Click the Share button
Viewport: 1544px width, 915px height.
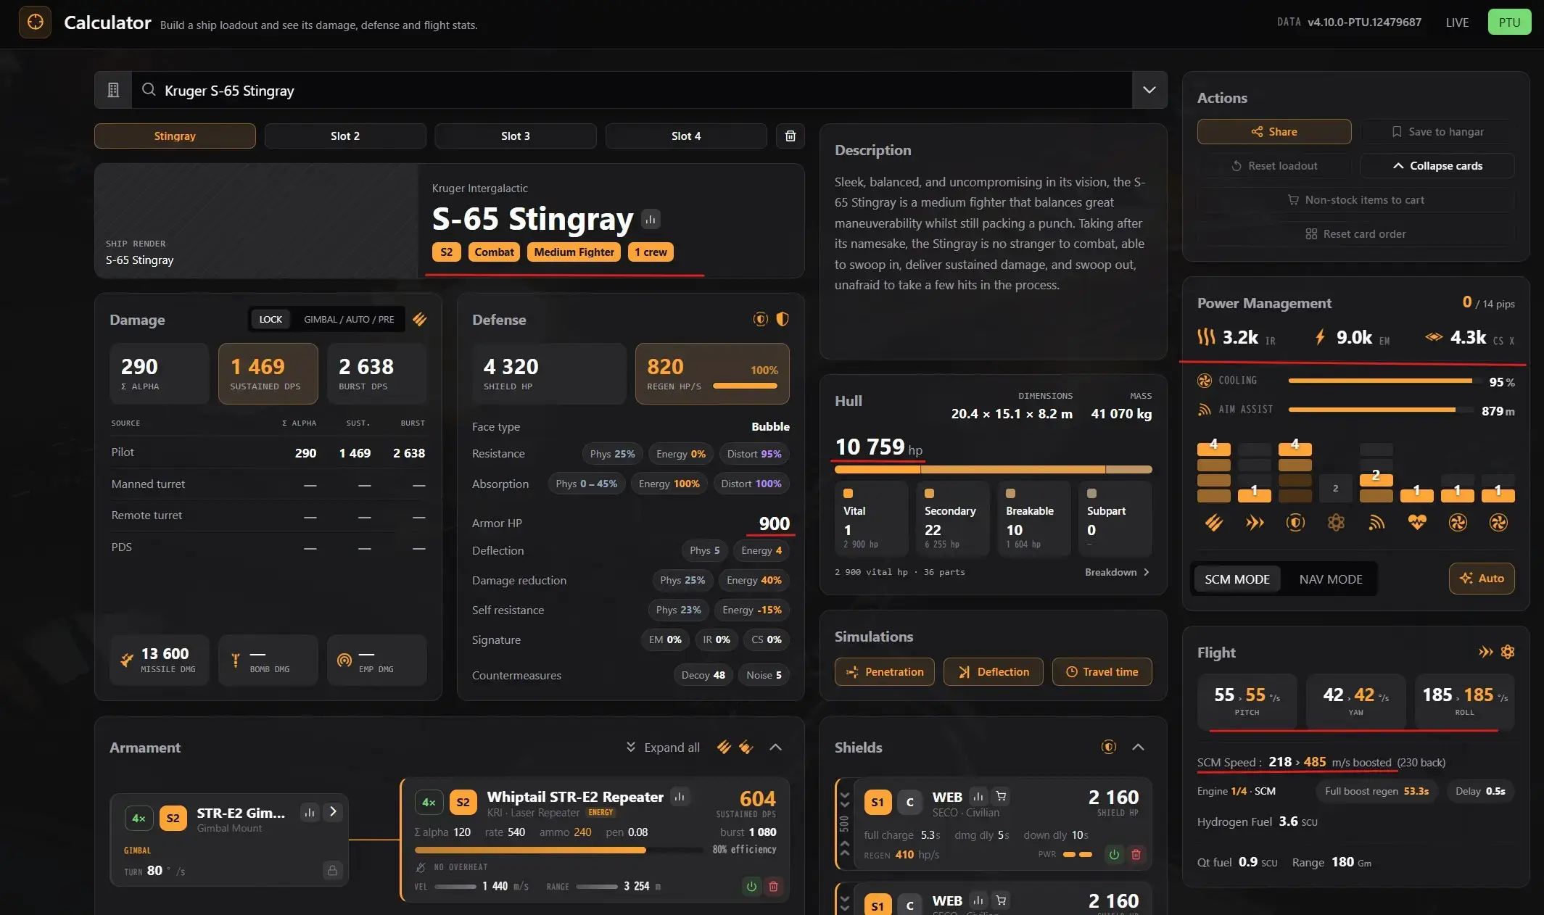click(x=1274, y=131)
